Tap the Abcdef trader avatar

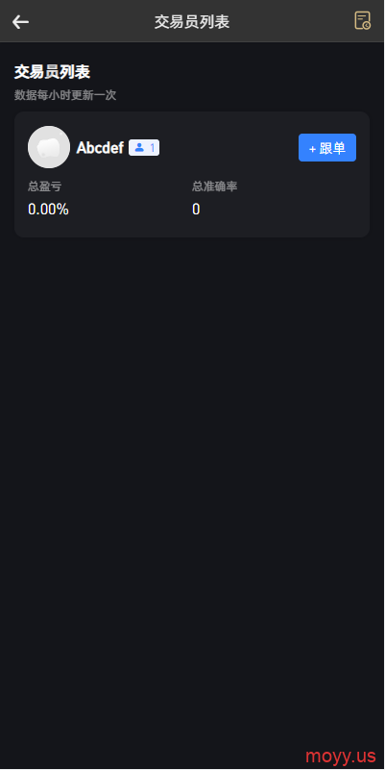(49, 147)
